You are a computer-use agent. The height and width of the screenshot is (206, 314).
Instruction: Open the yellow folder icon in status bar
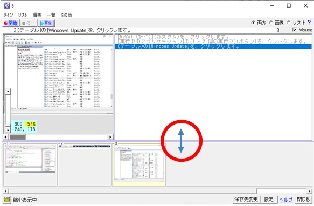point(7,200)
